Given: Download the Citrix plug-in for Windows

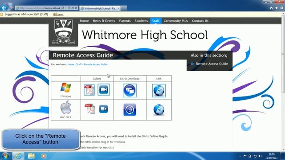Looking at the screenshot, I should (130, 91).
